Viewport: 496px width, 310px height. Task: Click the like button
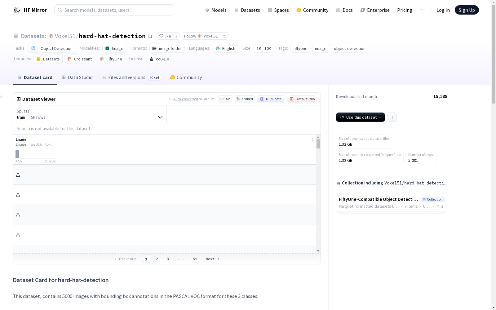[x=165, y=36]
